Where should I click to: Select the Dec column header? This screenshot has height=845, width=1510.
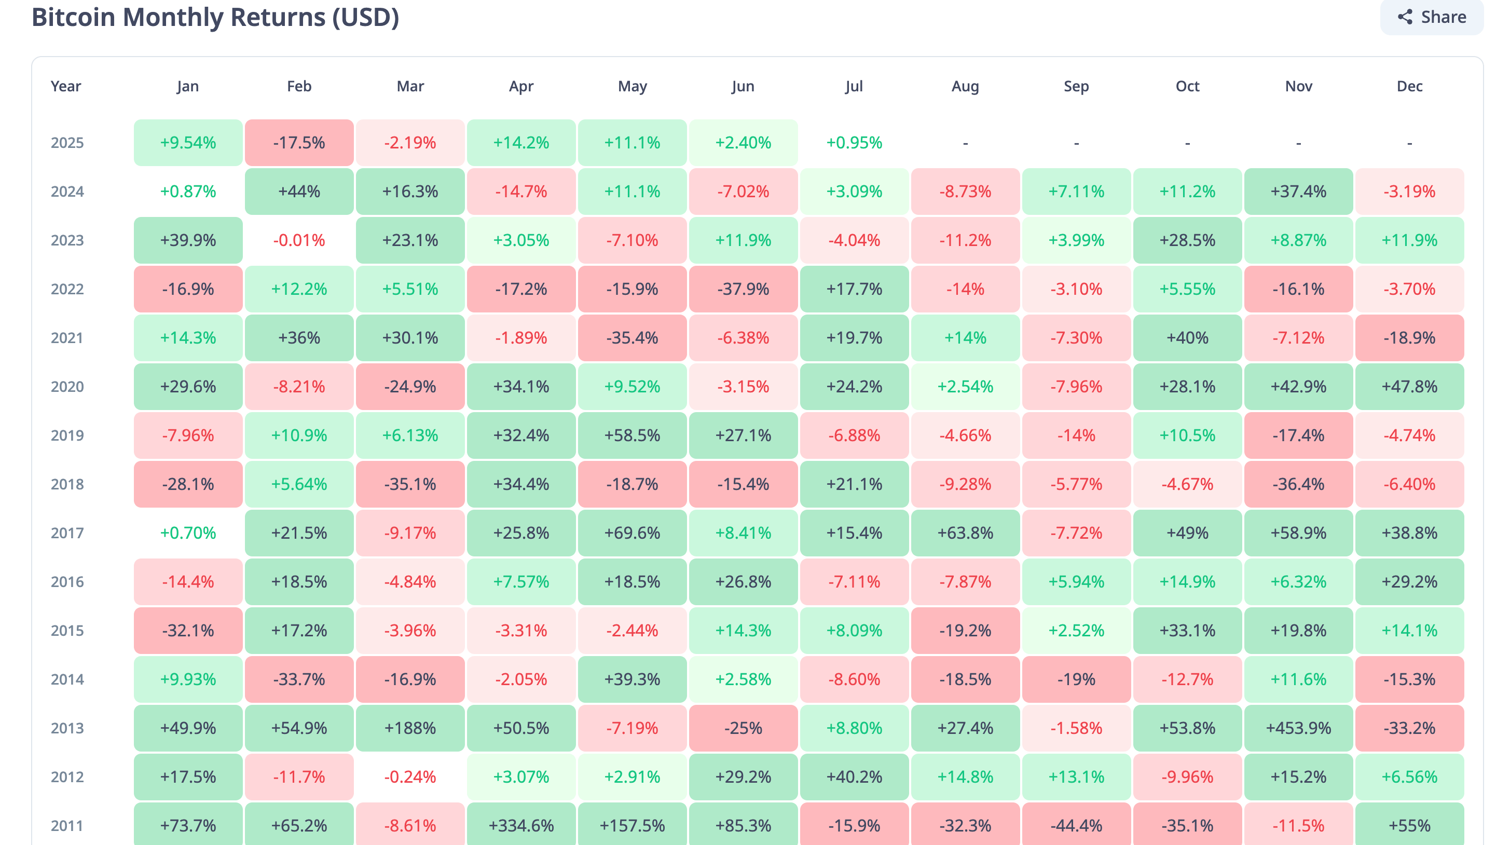tap(1409, 86)
